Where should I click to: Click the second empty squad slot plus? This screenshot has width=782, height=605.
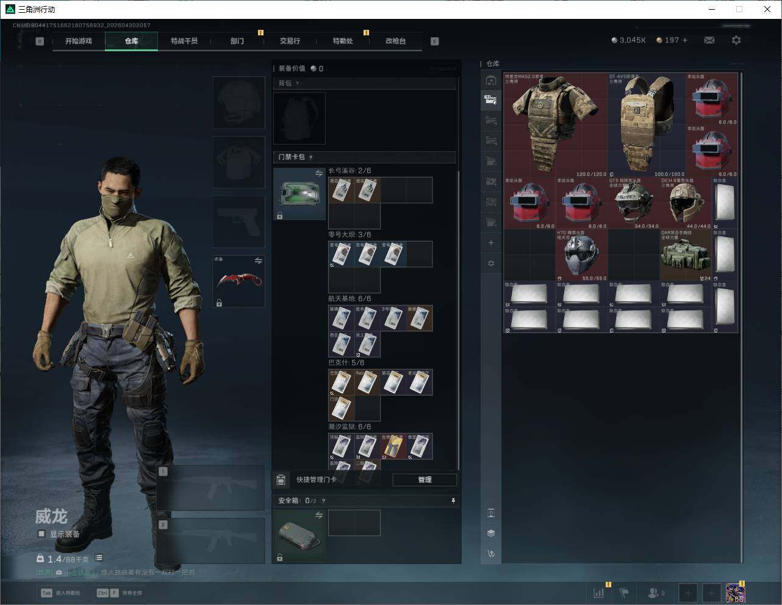(711, 593)
